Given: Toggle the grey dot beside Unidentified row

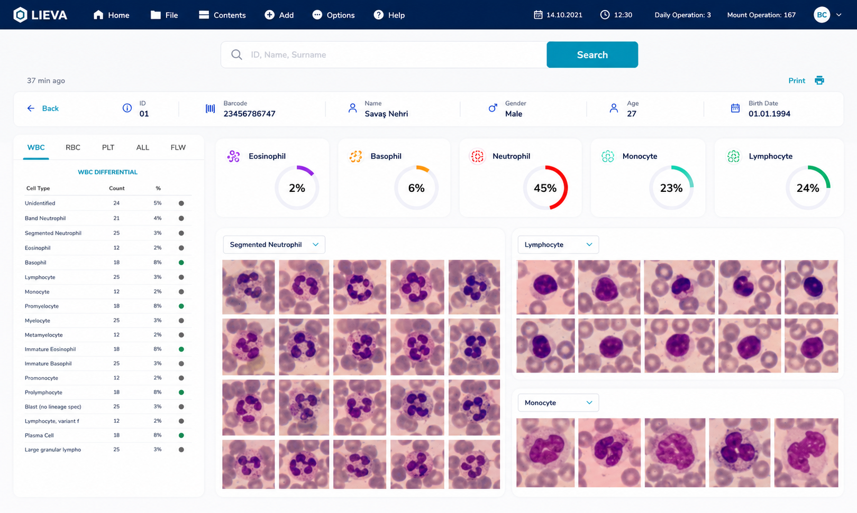Looking at the screenshot, I should [x=181, y=203].
